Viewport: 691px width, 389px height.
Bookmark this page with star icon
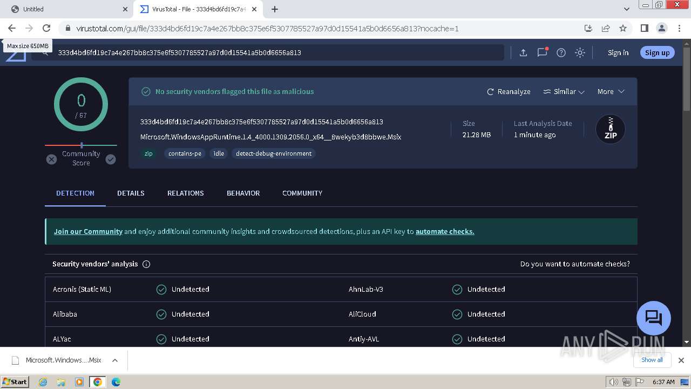[x=623, y=28]
